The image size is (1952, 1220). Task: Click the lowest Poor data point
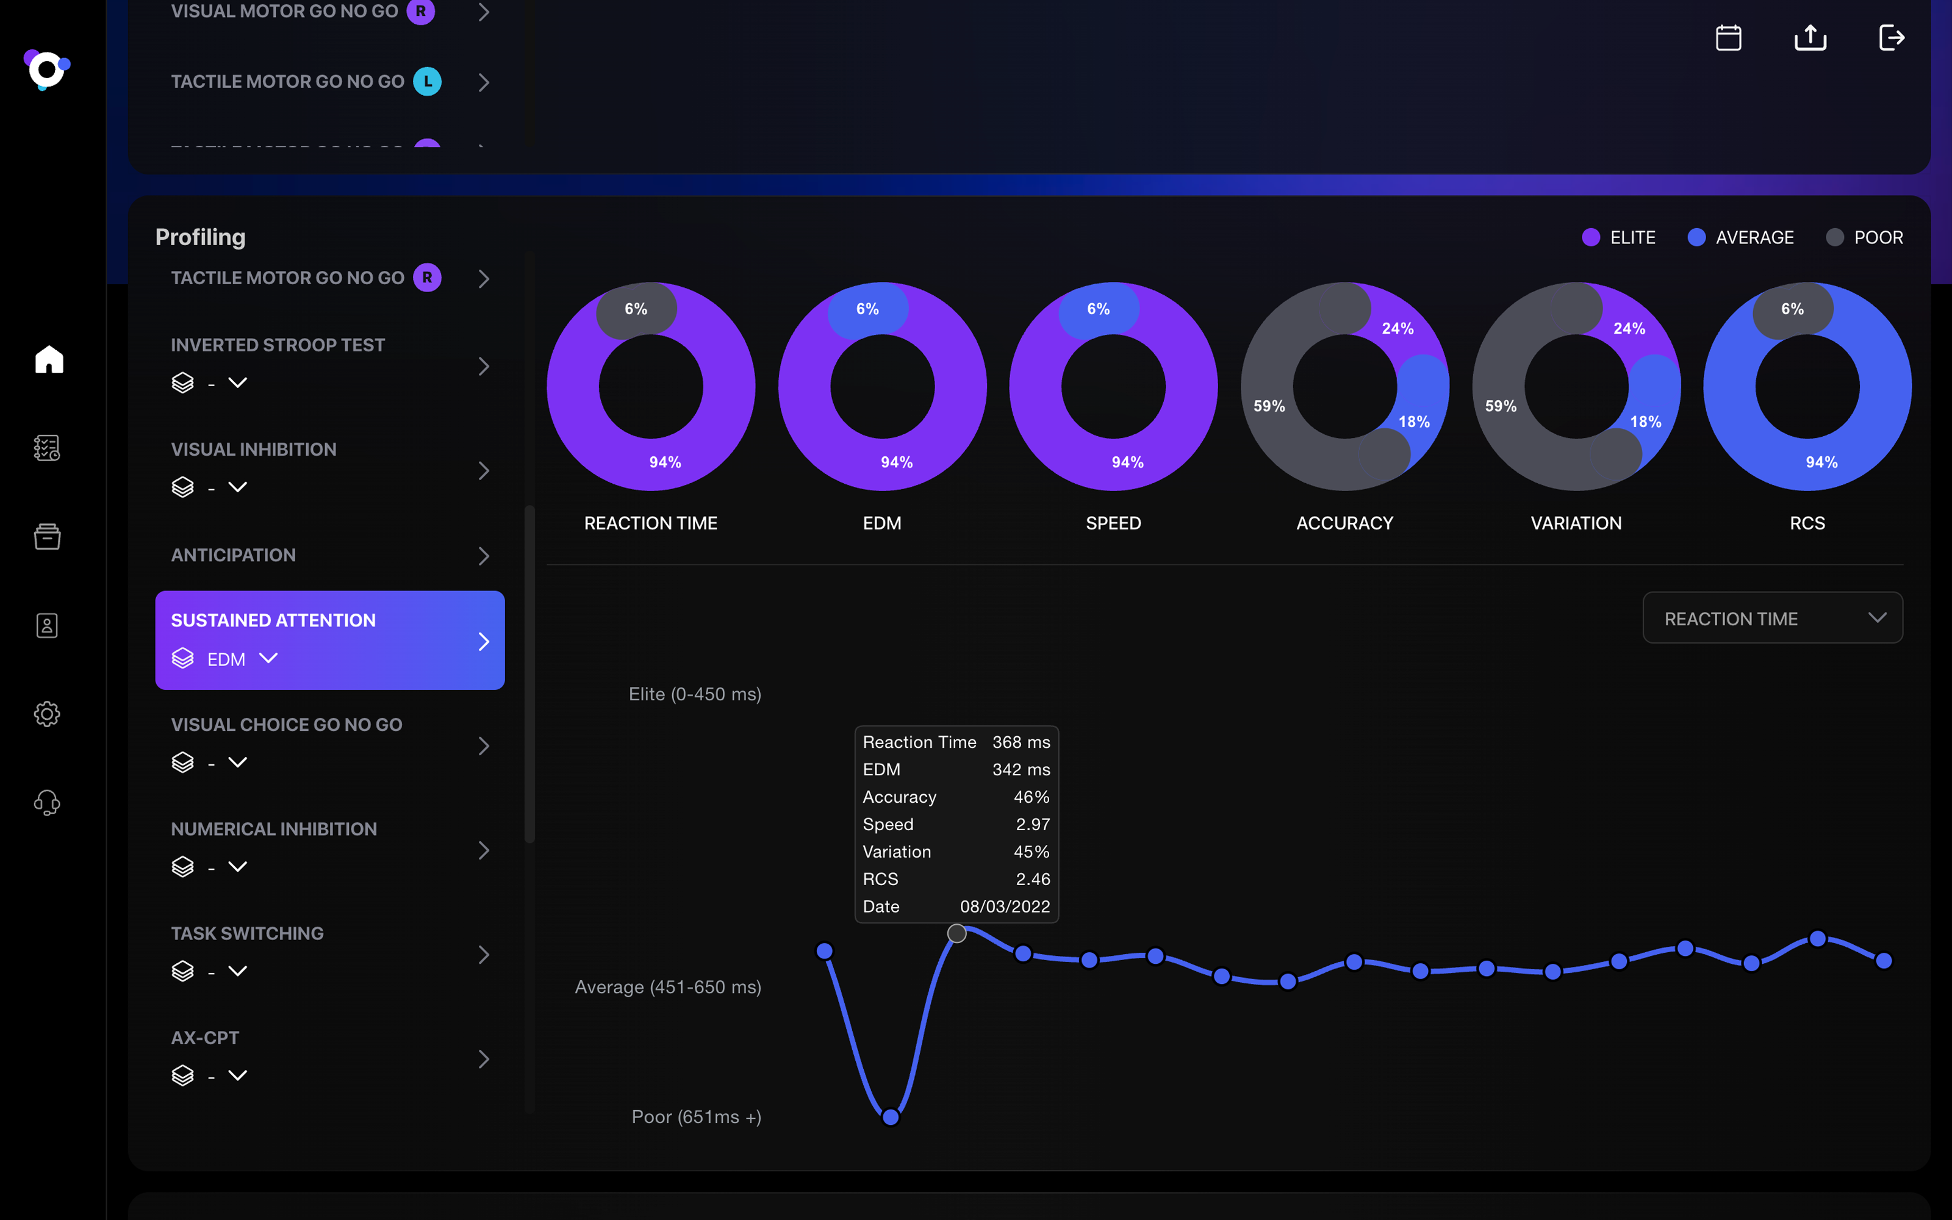891,1117
